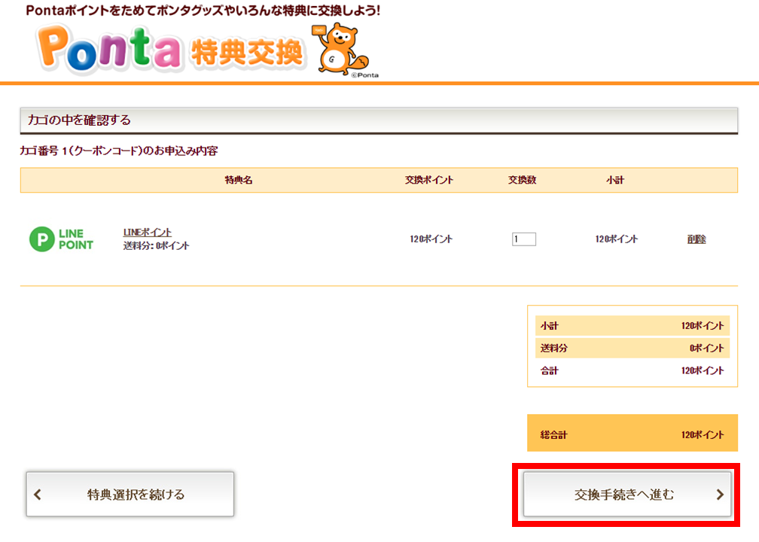Viewport: 759px width, 542px height.
Task: Click the 交換数 quantity input field
Action: tap(524, 239)
